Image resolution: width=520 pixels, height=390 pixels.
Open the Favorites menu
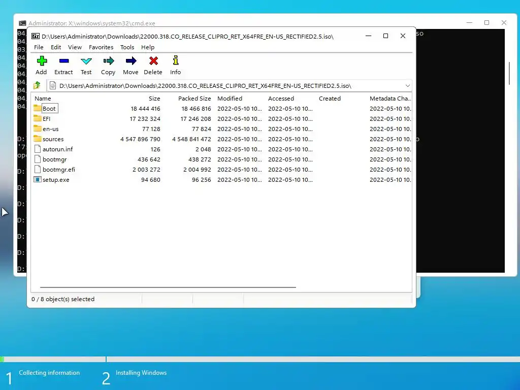tap(101, 47)
